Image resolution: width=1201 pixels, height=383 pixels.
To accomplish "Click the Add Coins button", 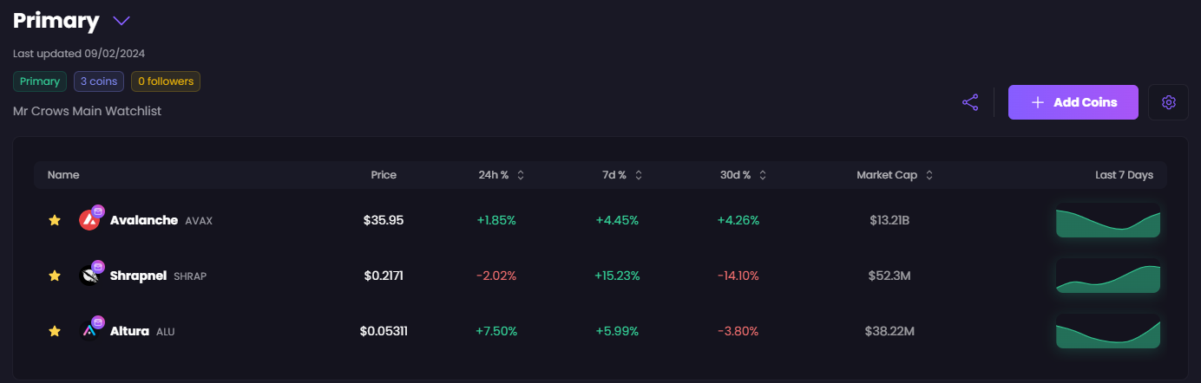I will pyautogui.click(x=1073, y=102).
